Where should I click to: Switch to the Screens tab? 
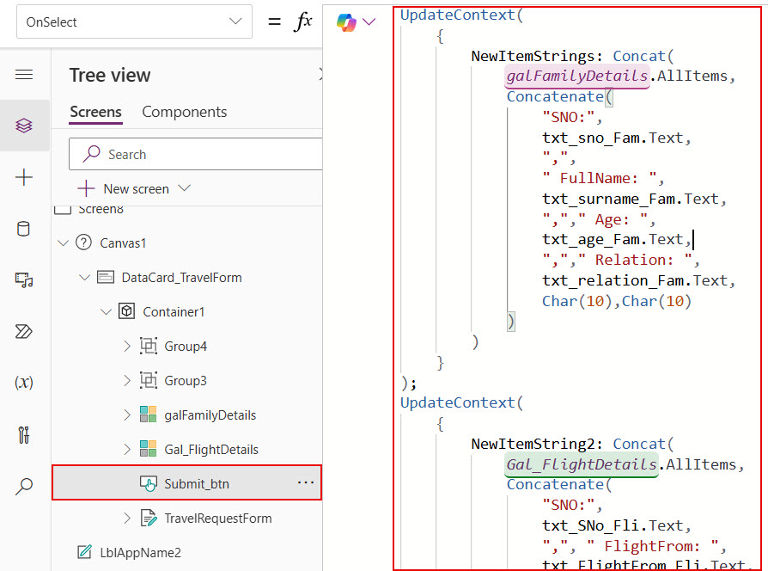[95, 112]
